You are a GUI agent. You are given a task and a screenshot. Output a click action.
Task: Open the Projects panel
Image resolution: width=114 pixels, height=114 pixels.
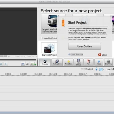pyautogui.click(x=45, y=62)
